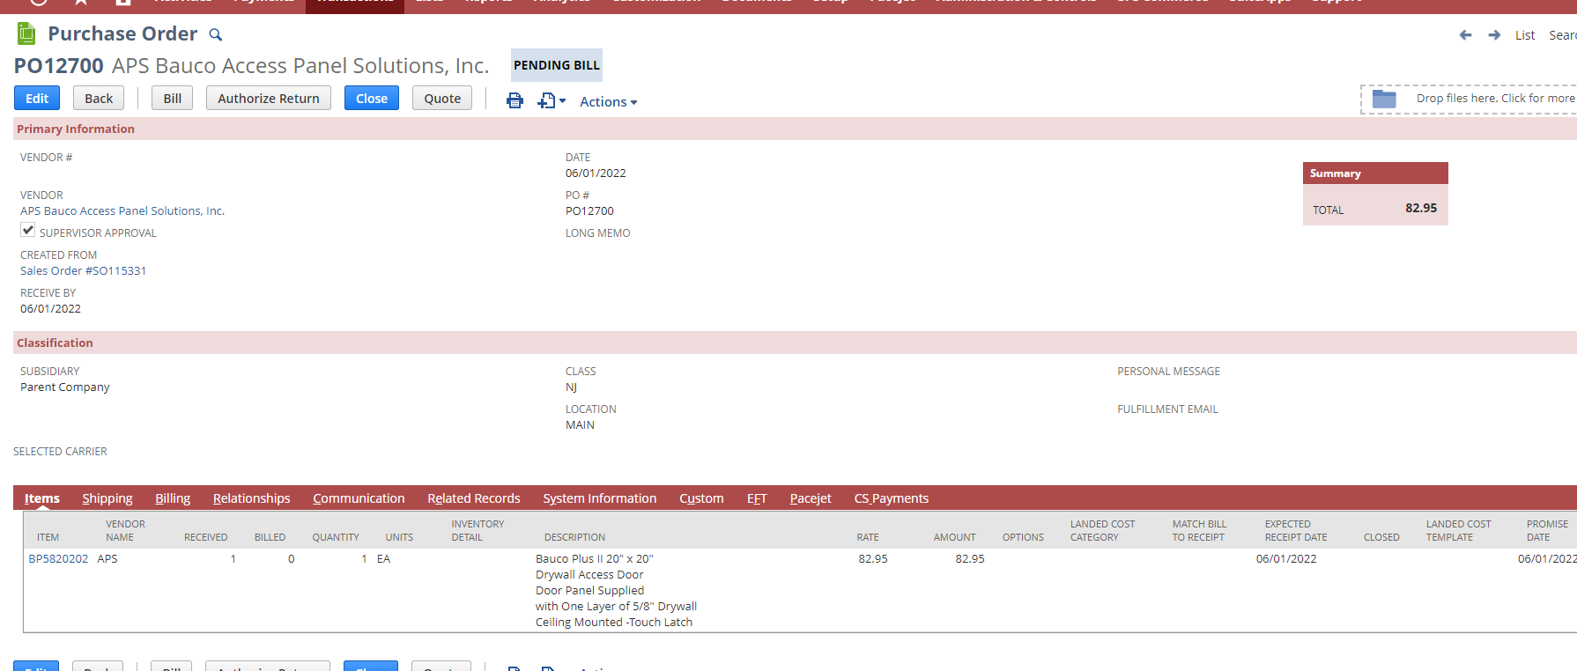Click the vendor name cell APS
The width and height of the screenshot is (1577, 671).
107,559
